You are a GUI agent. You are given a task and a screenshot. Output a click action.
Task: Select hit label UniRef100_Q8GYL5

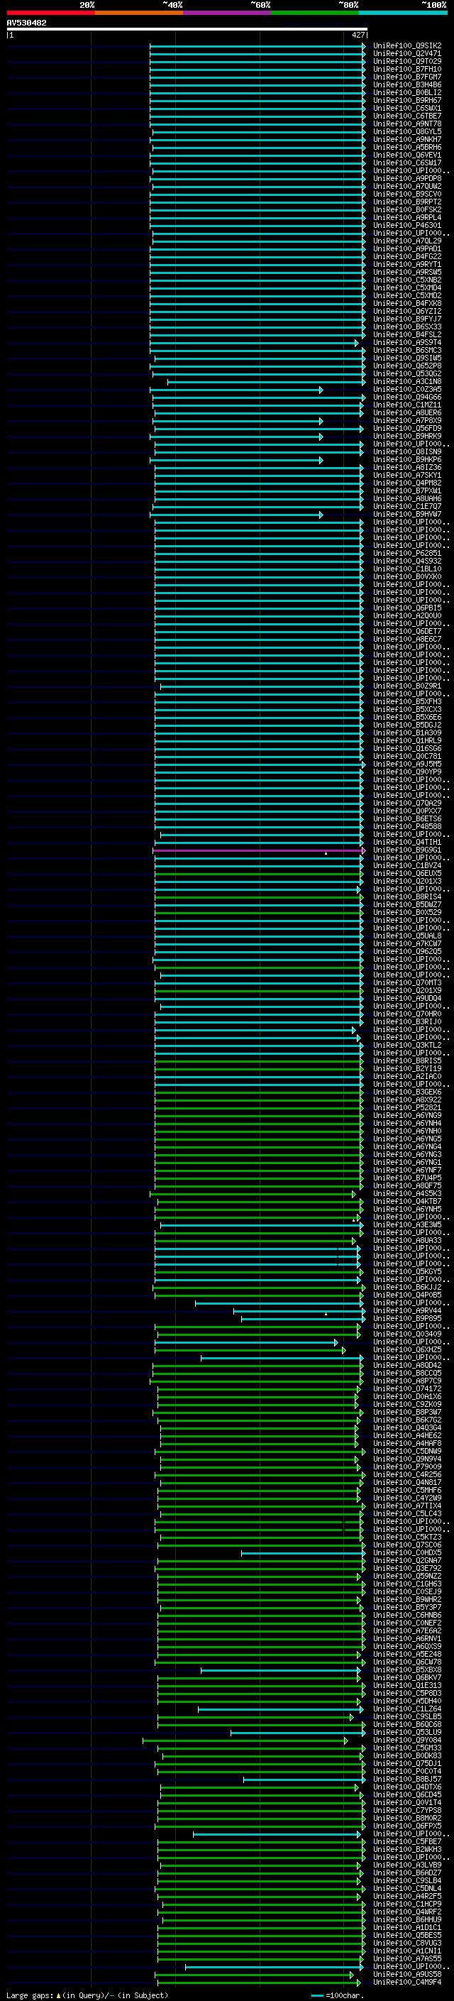(x=406, y=132)
